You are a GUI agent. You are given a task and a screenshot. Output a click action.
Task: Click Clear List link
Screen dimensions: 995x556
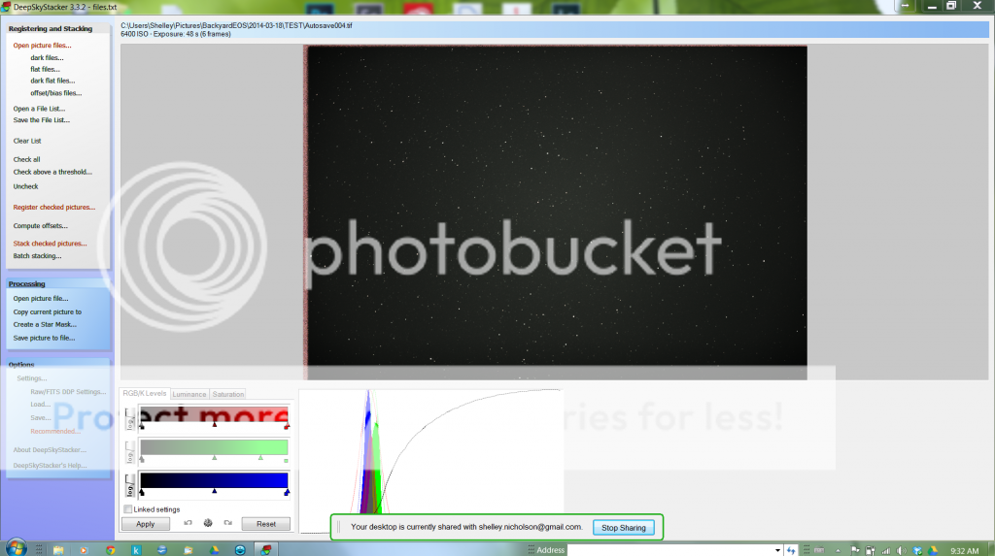[26, 141]
